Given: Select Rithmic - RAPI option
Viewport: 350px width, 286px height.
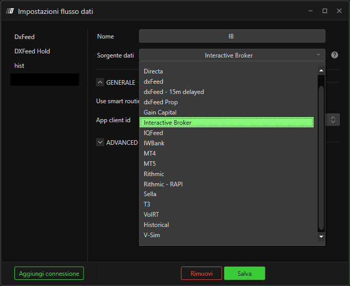Looking at the screenshot, I should (226, 184).
